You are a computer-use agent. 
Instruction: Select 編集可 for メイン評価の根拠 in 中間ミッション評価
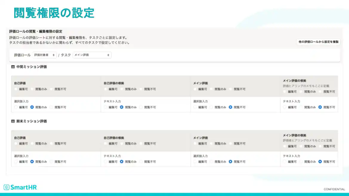284,91
